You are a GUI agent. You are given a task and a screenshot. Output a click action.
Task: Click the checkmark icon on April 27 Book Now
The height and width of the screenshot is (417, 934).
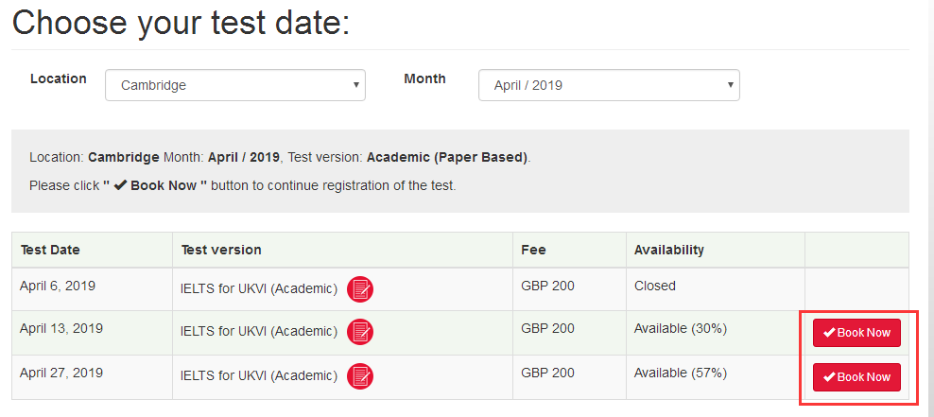tap(829, 377)
